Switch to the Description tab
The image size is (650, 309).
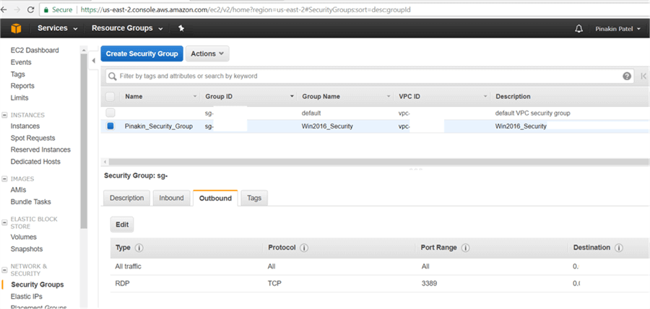point(126,198)
